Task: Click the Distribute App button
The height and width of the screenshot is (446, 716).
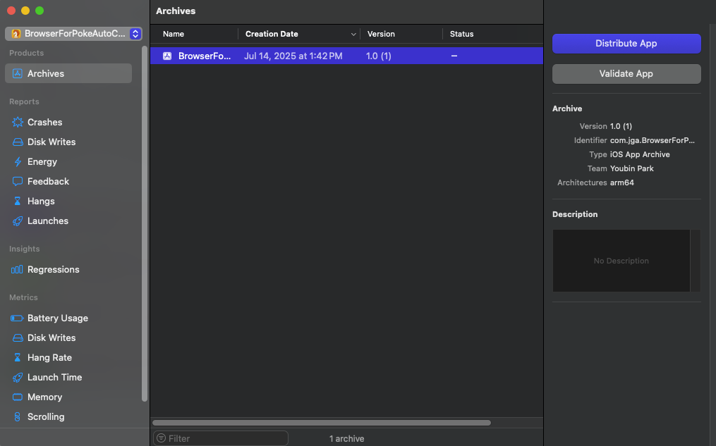Action: tap(626, 43)
